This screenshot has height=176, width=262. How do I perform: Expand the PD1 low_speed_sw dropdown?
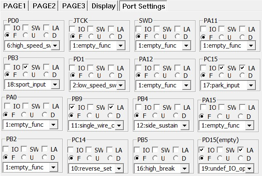pyautogui.click(x=120, y=85)
